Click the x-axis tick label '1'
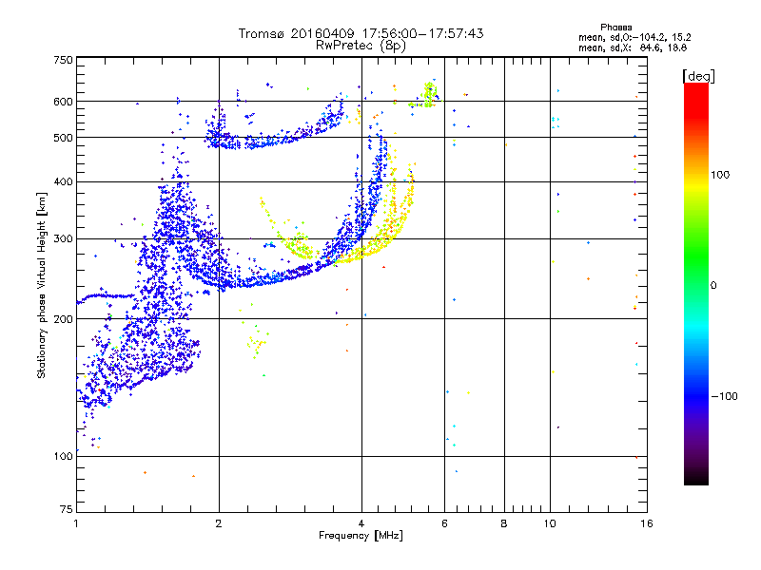This screenshot has width=761, height=570. pyautogui.click(x=76, y=523)
